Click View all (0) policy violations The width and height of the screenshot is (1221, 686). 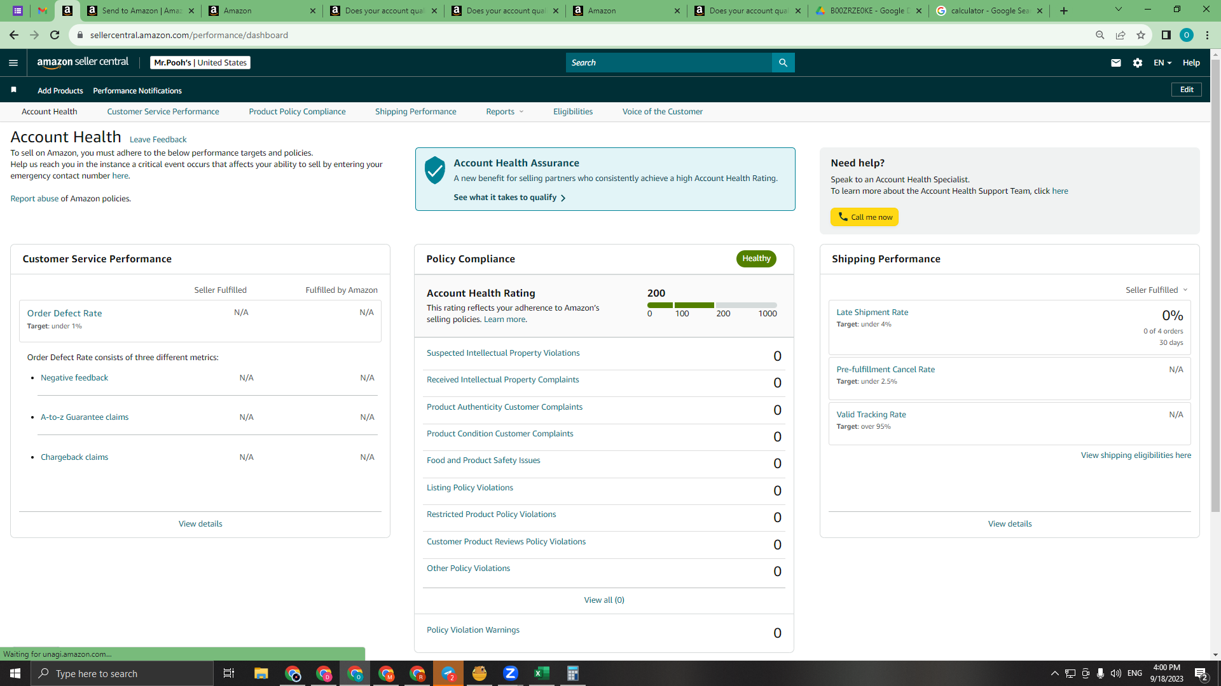pos(604,600)
